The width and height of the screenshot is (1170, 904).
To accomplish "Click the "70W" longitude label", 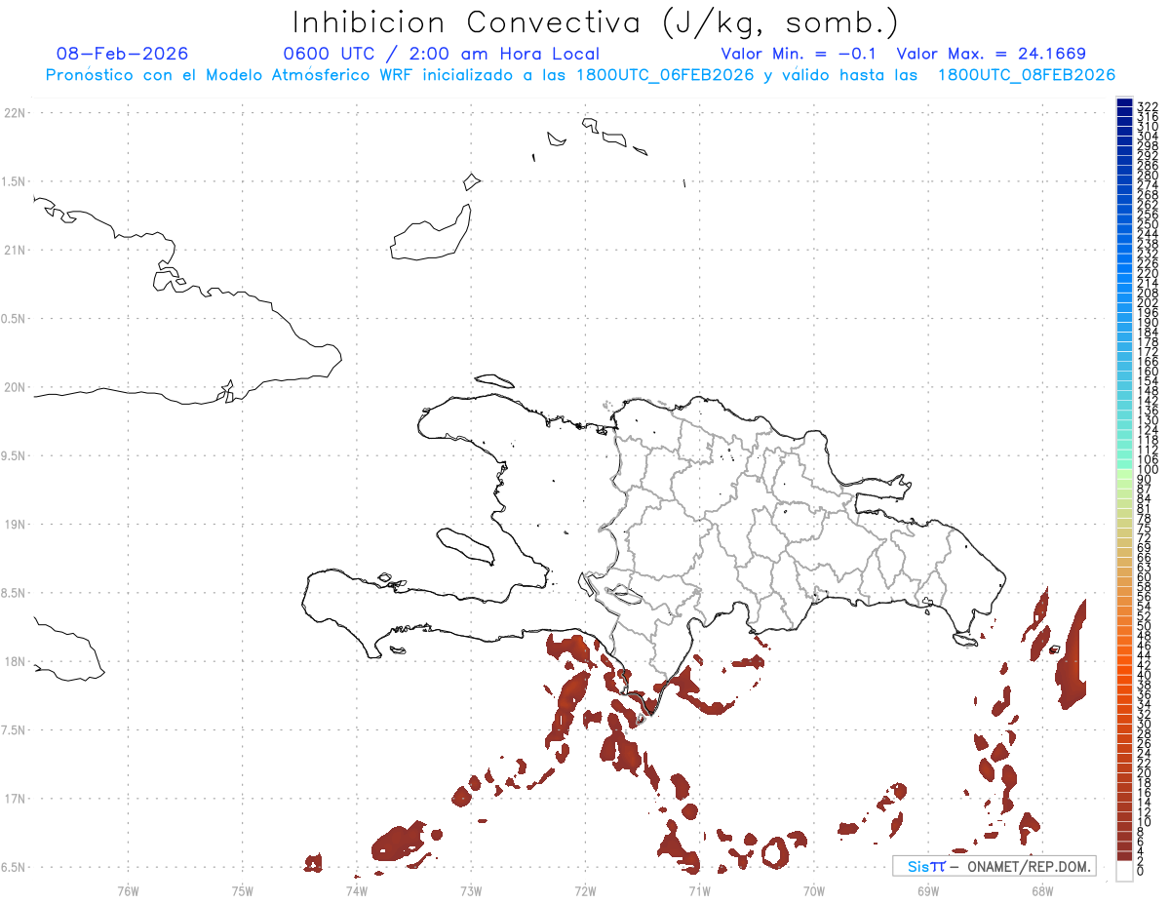I will coord(813,890).
